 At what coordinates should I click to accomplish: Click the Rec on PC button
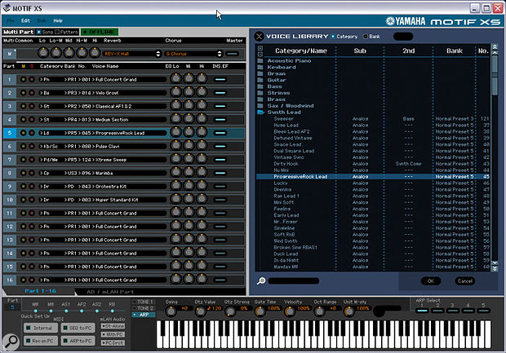41,341
